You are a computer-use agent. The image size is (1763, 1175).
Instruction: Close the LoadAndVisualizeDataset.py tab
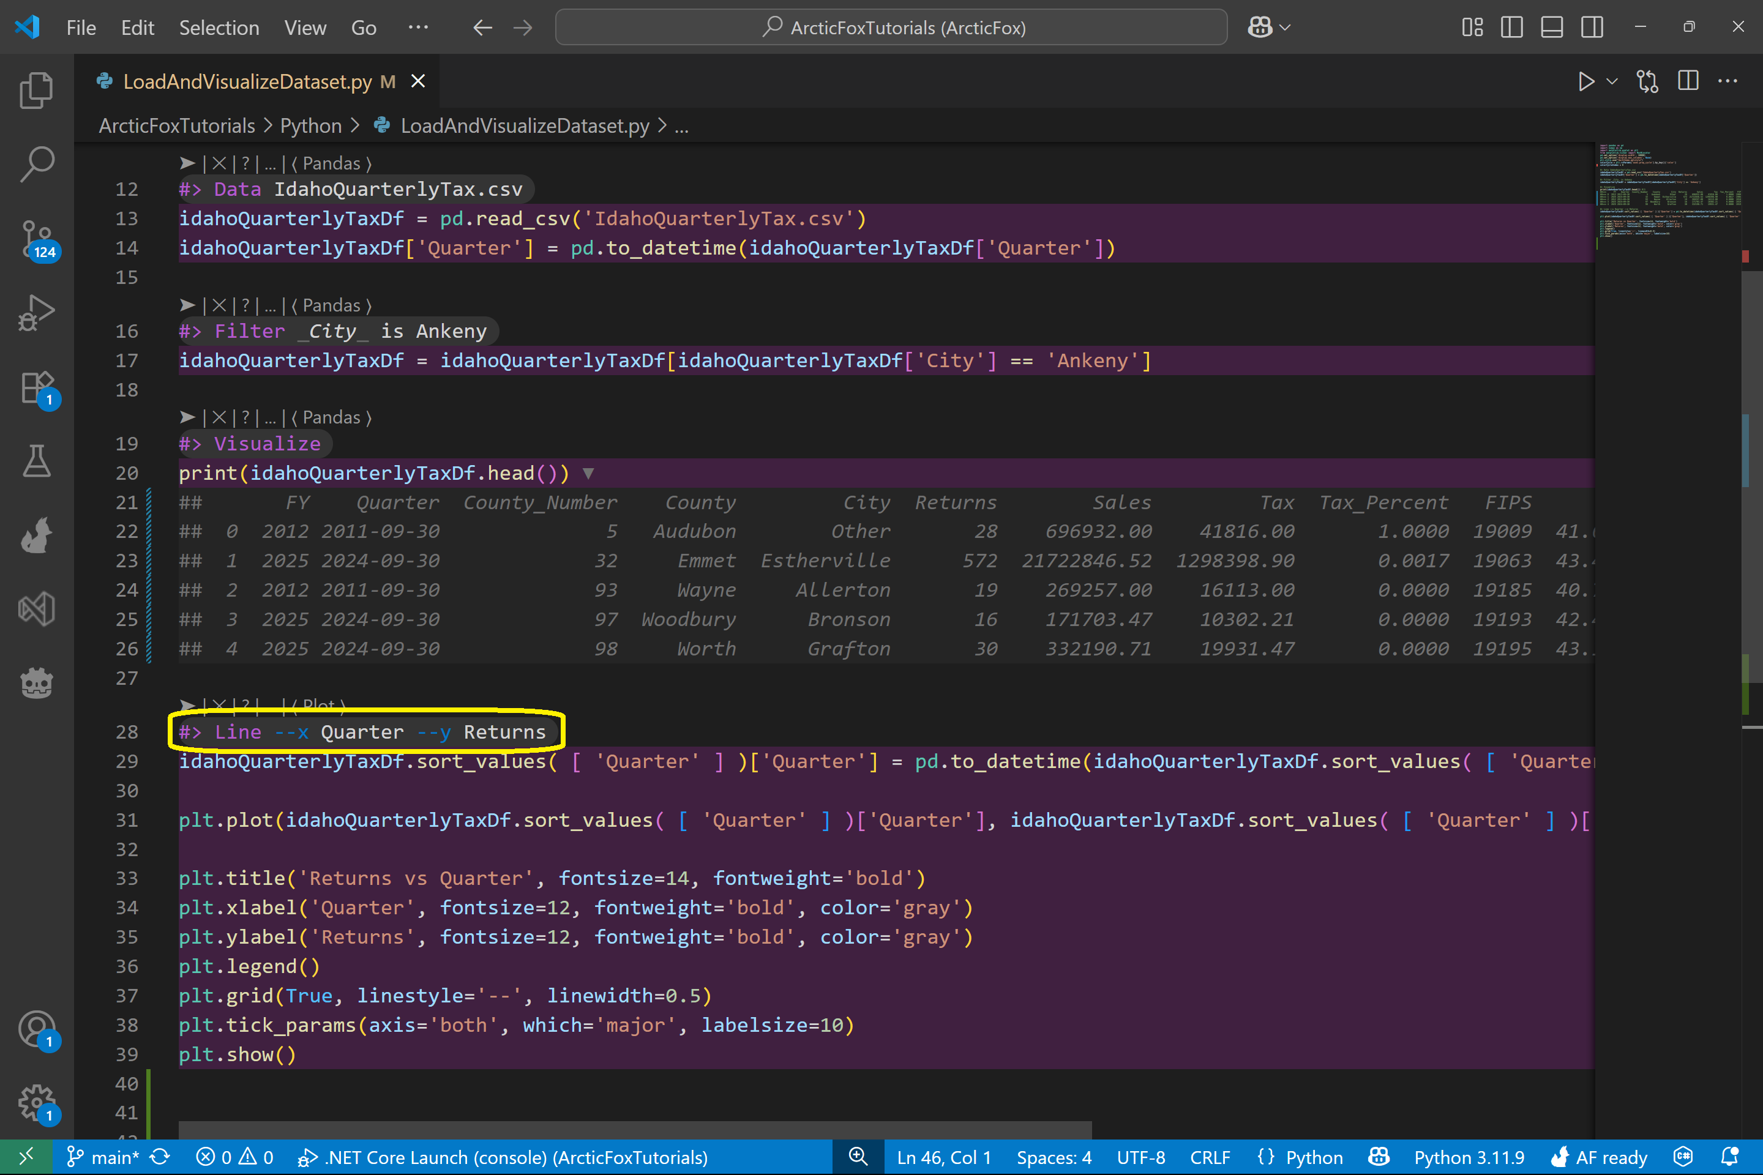(418, 81)
